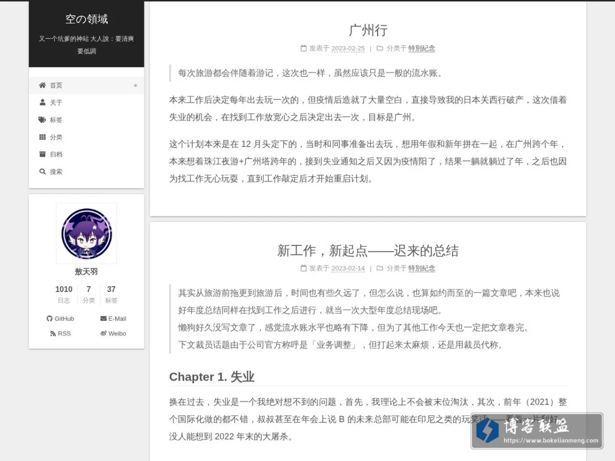This screenshot has height=461, width=615.
Task: Open the 关于 menu item
Action: pyautogui.click(x=86, y=102)
